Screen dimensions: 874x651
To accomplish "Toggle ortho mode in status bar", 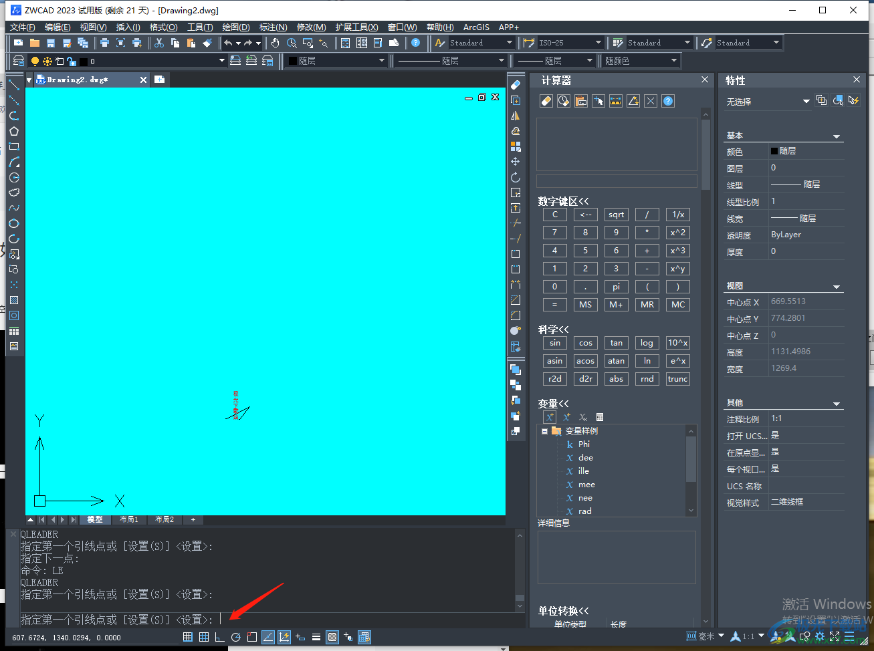I will coord(219,637).
